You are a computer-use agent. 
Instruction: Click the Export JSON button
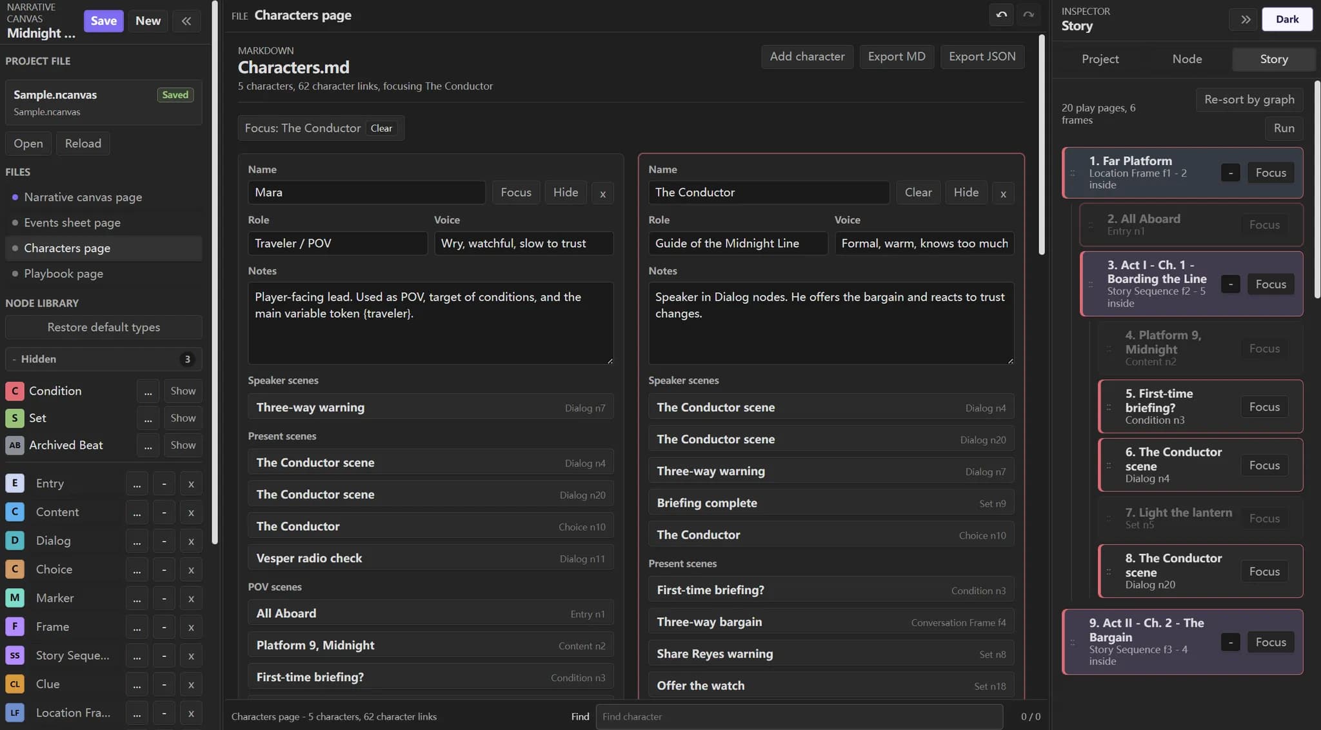(982, 57)
